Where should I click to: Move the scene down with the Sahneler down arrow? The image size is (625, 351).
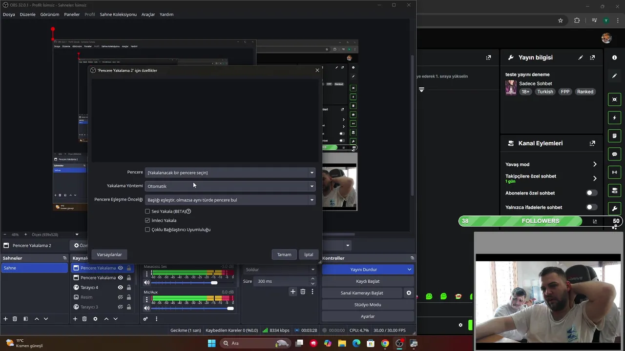(46, 319)
